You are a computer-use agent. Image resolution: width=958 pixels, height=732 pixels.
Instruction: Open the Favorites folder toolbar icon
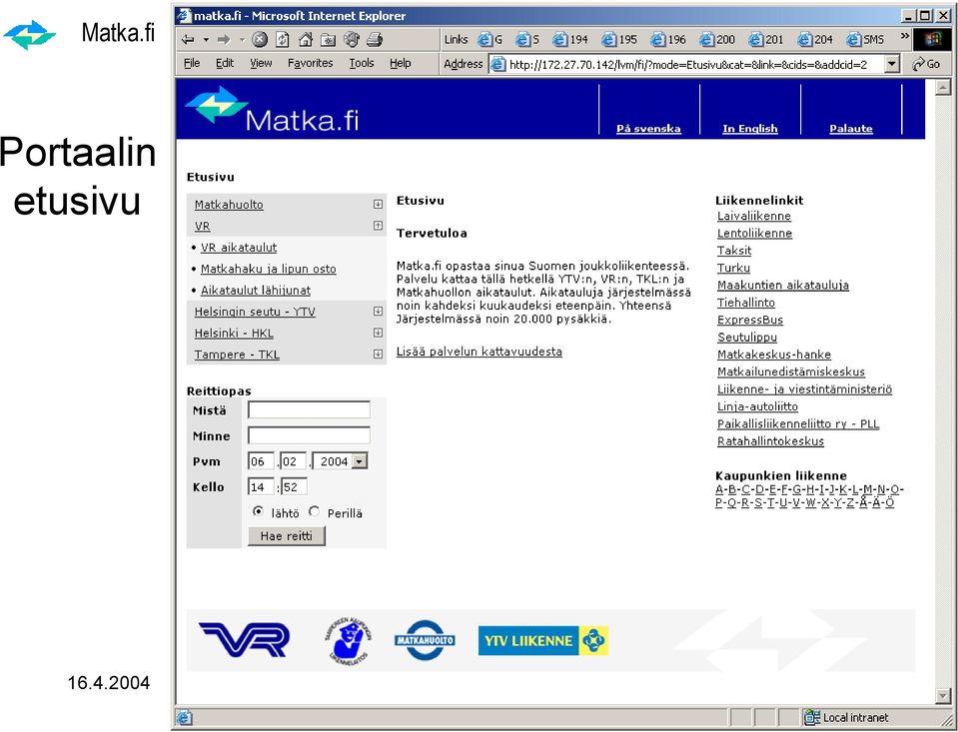pos(328,40)
